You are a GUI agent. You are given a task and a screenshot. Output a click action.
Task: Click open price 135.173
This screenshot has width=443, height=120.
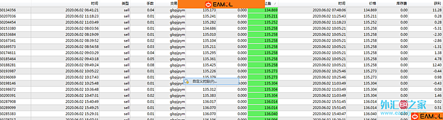pos(209,10)
